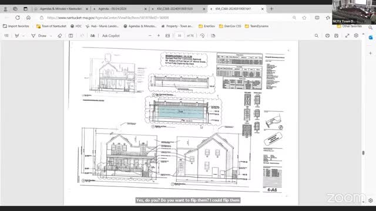
Task: Select the Draw tool
Action: tap(39, 36)
